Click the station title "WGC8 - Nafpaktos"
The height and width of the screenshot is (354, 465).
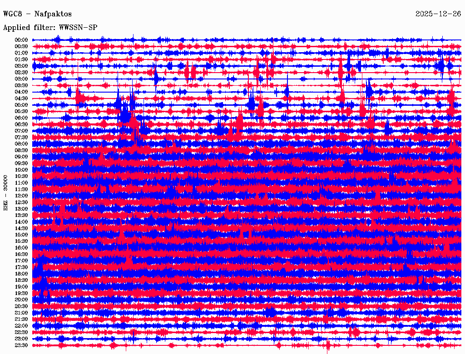[37, 14]
